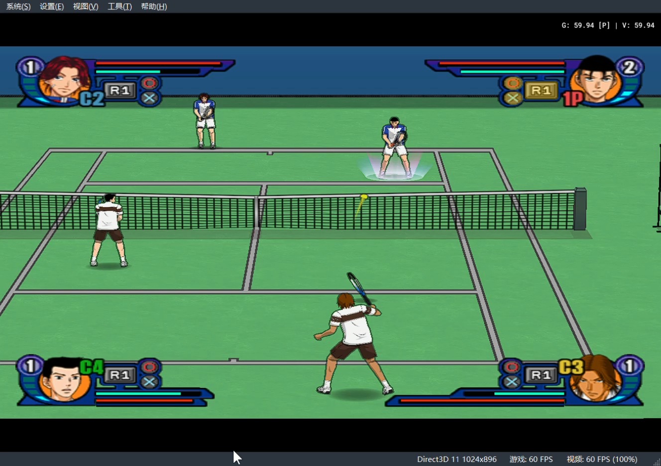Click the green C4 label
Image resolution: width=661 pixels, height=466 pixels.
click(92, 367)
